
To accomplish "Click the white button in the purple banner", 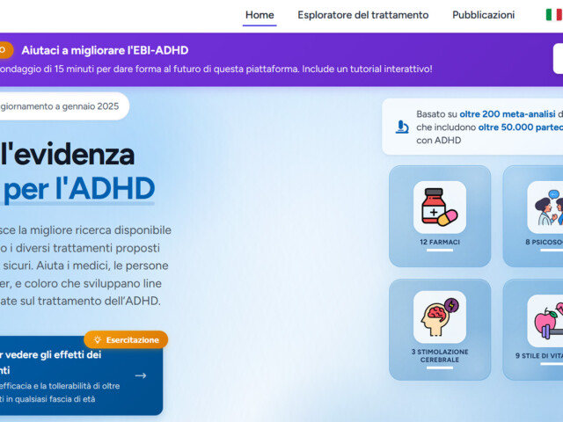I will pyautogui.click(x=558, y=59).
